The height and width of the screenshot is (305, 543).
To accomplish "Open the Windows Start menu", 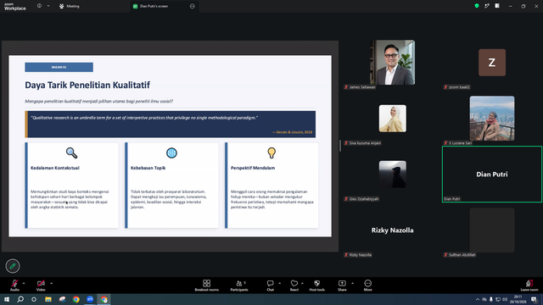I will [x=6, y=299].
